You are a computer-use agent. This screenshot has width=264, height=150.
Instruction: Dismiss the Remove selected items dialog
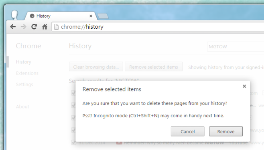244,86
